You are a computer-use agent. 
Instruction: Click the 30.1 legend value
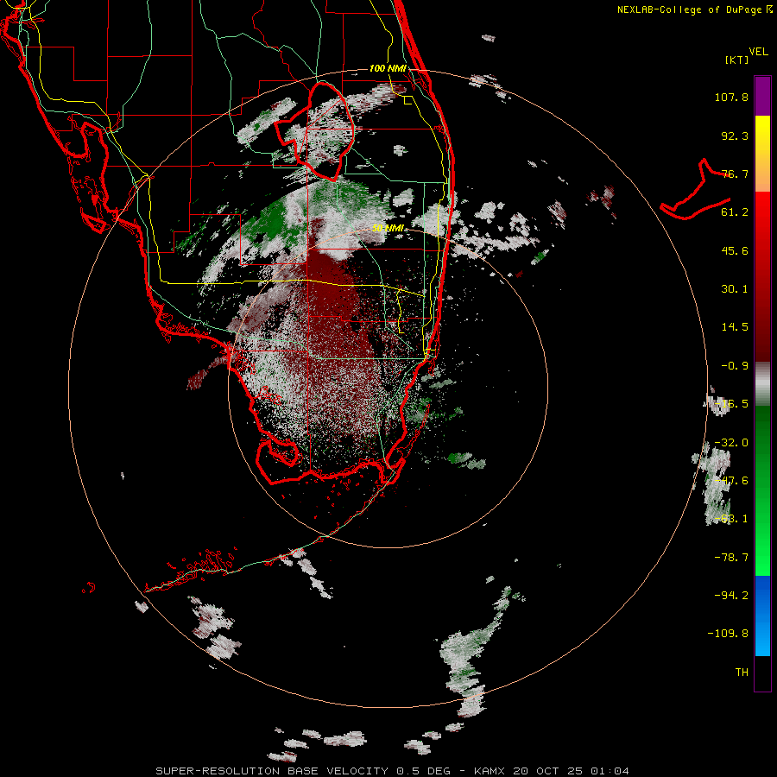pyautogui.click(x=735, y=289)
